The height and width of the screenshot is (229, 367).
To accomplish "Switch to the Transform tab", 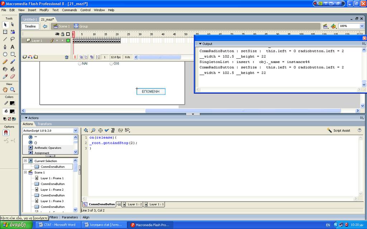I will pos(45,124).
